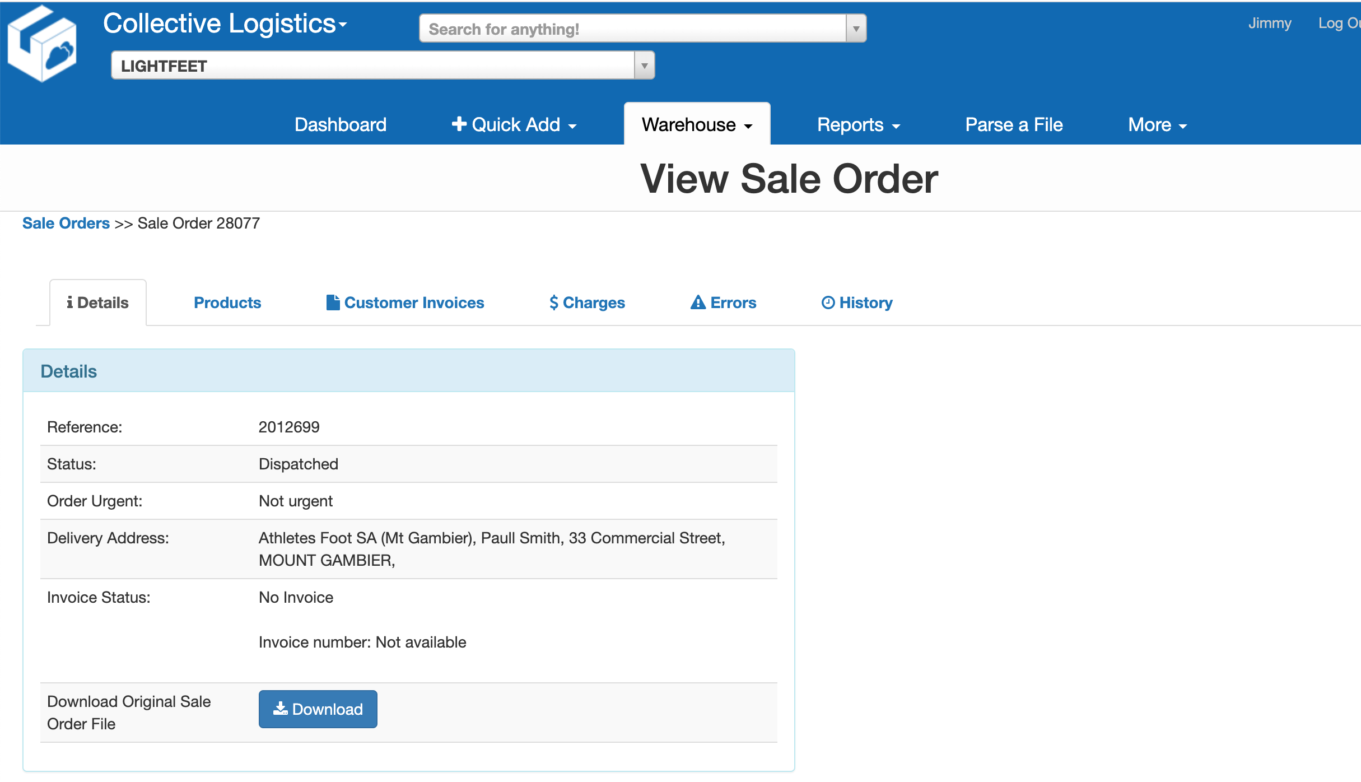Image resolution: width=1361 pixels, height=782 pixels.
Task: Open the Parse a File page
Action: point(1014,124)
